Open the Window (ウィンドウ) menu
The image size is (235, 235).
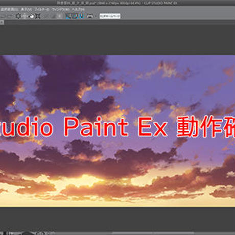[61, 9]
